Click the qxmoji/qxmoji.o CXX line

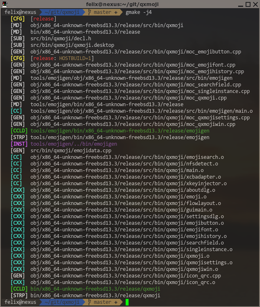110,256
